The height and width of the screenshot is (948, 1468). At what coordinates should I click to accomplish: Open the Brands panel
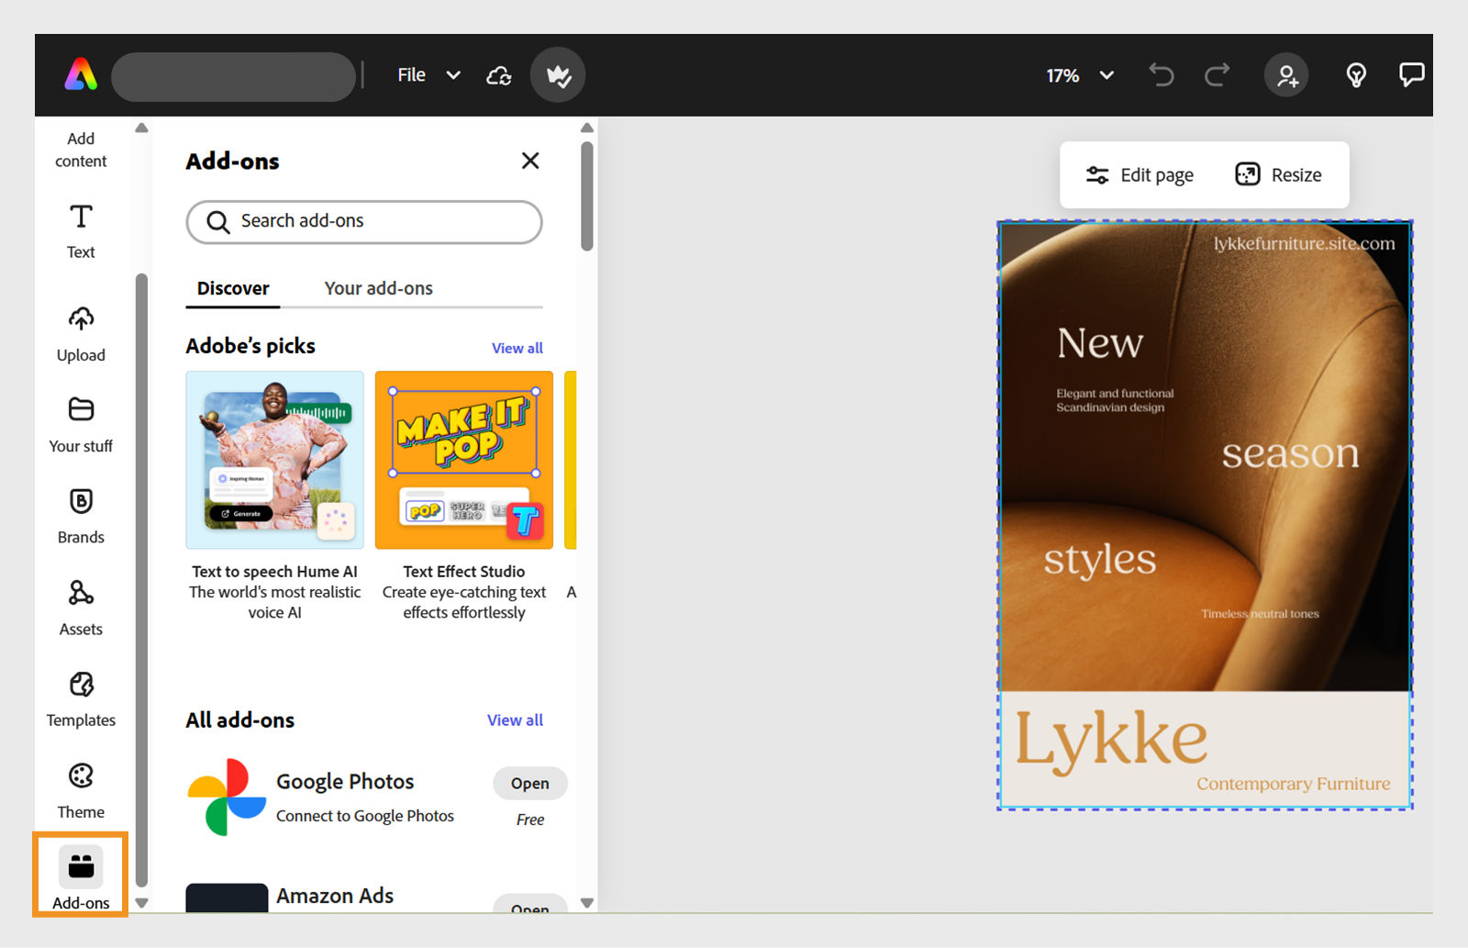pos(81,515)
